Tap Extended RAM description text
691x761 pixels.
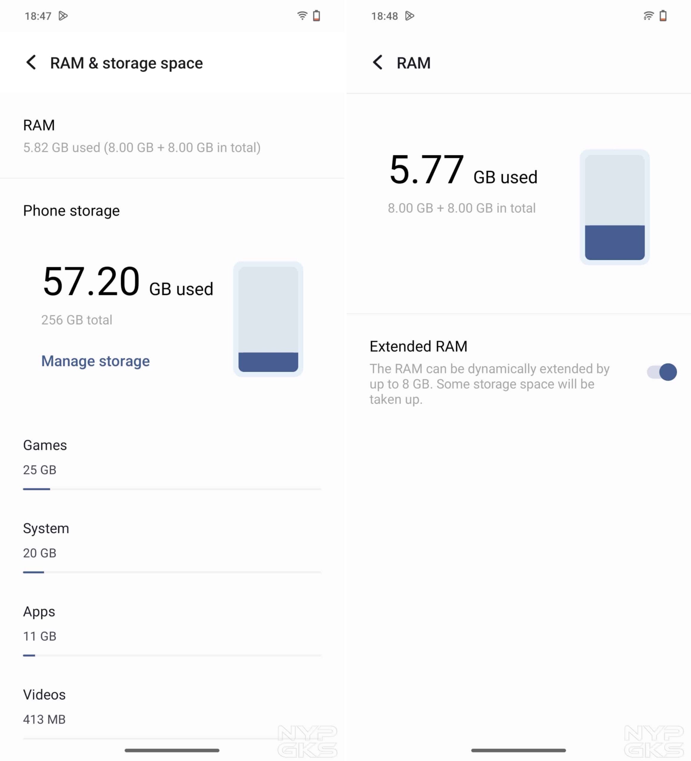(489, 384)
